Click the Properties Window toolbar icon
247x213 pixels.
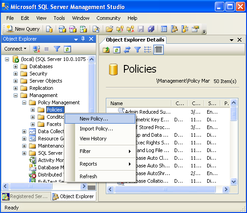pos(195,29)
